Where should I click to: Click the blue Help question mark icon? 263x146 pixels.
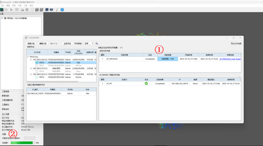tap(62, 10)
